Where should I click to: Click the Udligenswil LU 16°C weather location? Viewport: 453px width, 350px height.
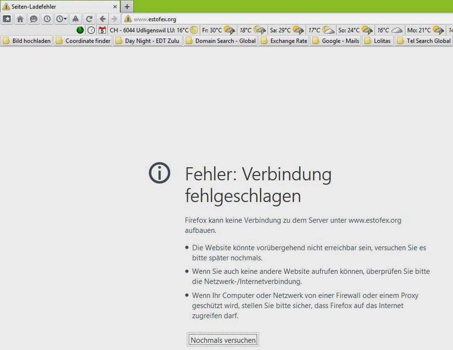(149, 30)
